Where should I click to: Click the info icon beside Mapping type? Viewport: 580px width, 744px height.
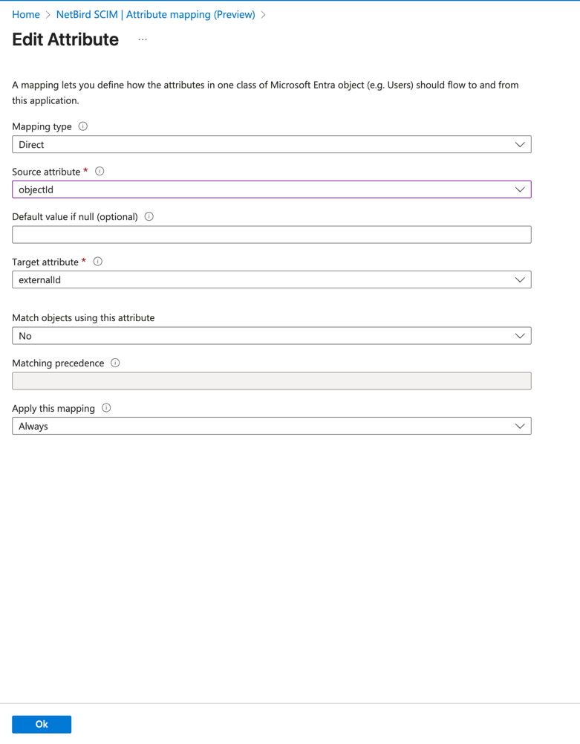[x=82, y=126]
